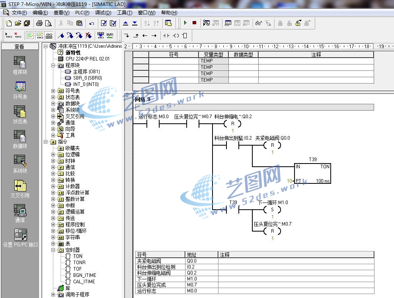This screenshot has height=298, width=394.
Task: Click the Line Down arrow icon
Action: [127, 36]
